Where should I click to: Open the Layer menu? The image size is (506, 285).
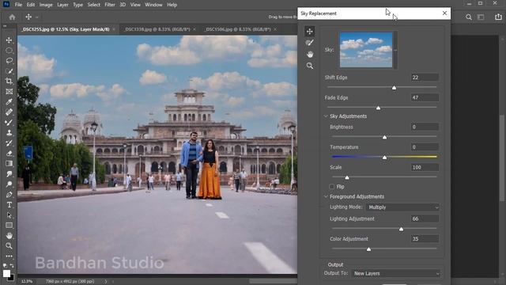pyautogui.click(x=62, y=5)
